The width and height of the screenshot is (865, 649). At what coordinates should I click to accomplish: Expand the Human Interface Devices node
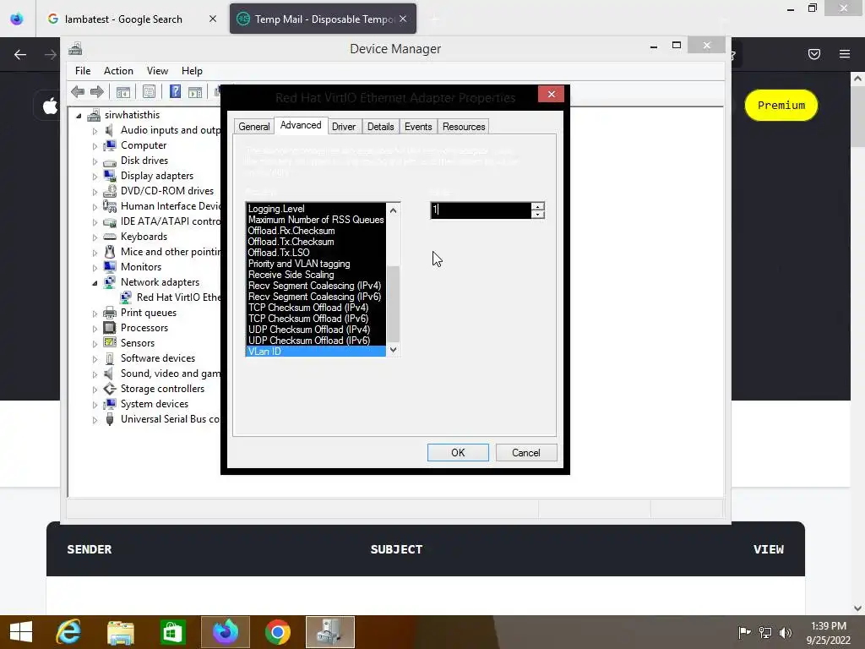tap(95, 207)
